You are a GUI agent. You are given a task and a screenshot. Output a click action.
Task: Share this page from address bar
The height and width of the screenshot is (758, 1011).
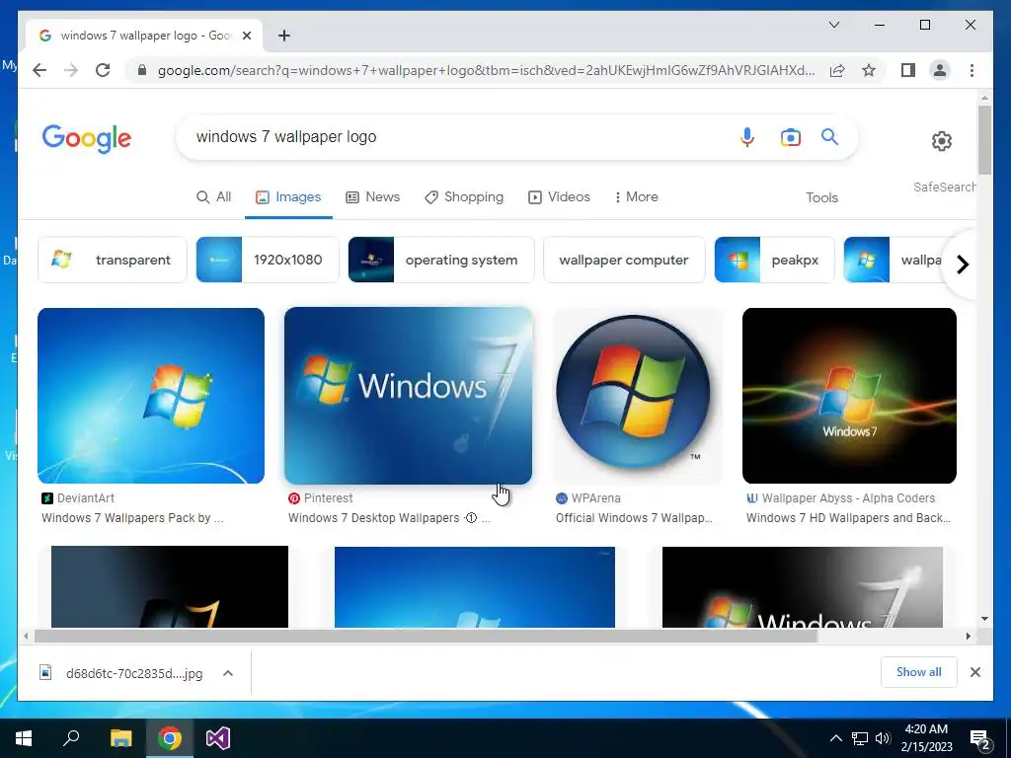[x=837, y=70]
